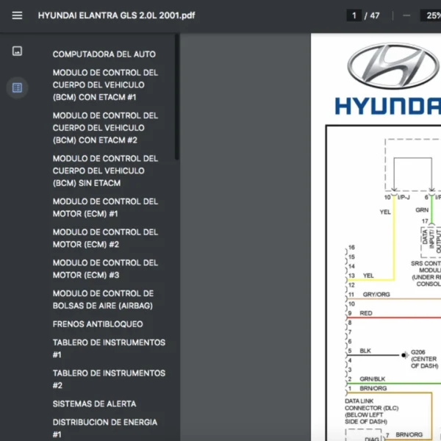Jump to MODULO DE CONTROL DEL MOTOR (ECM) #3
The height and width of the screenshot is (441, 441).
pos(105,269)
